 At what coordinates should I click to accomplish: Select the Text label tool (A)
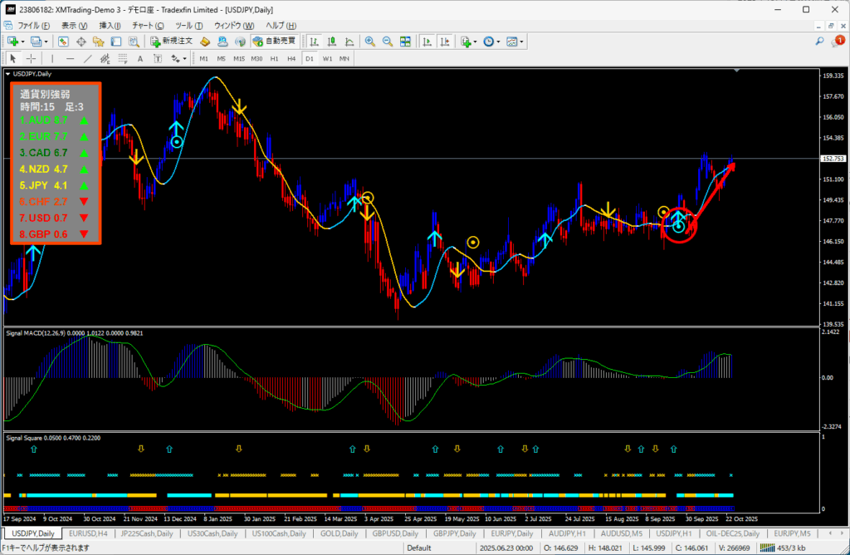(x=139, y=58)
